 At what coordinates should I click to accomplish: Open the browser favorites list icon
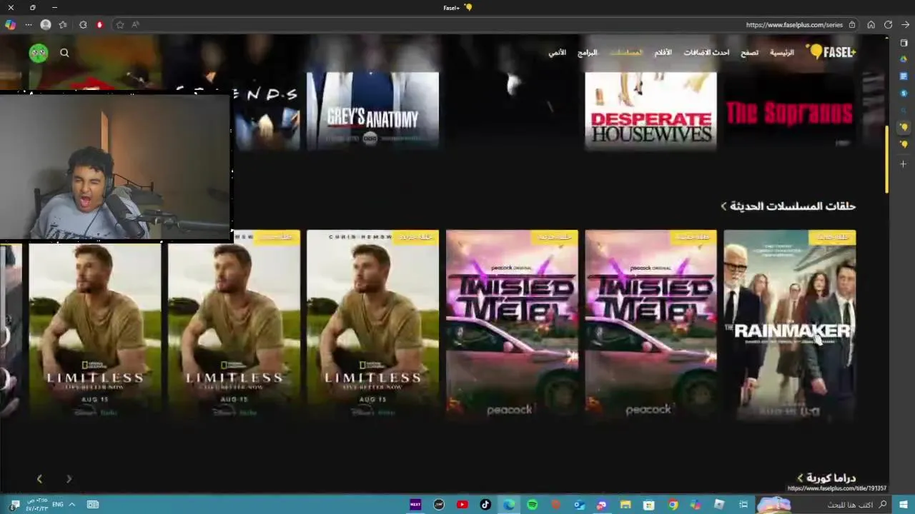(63, 24)
